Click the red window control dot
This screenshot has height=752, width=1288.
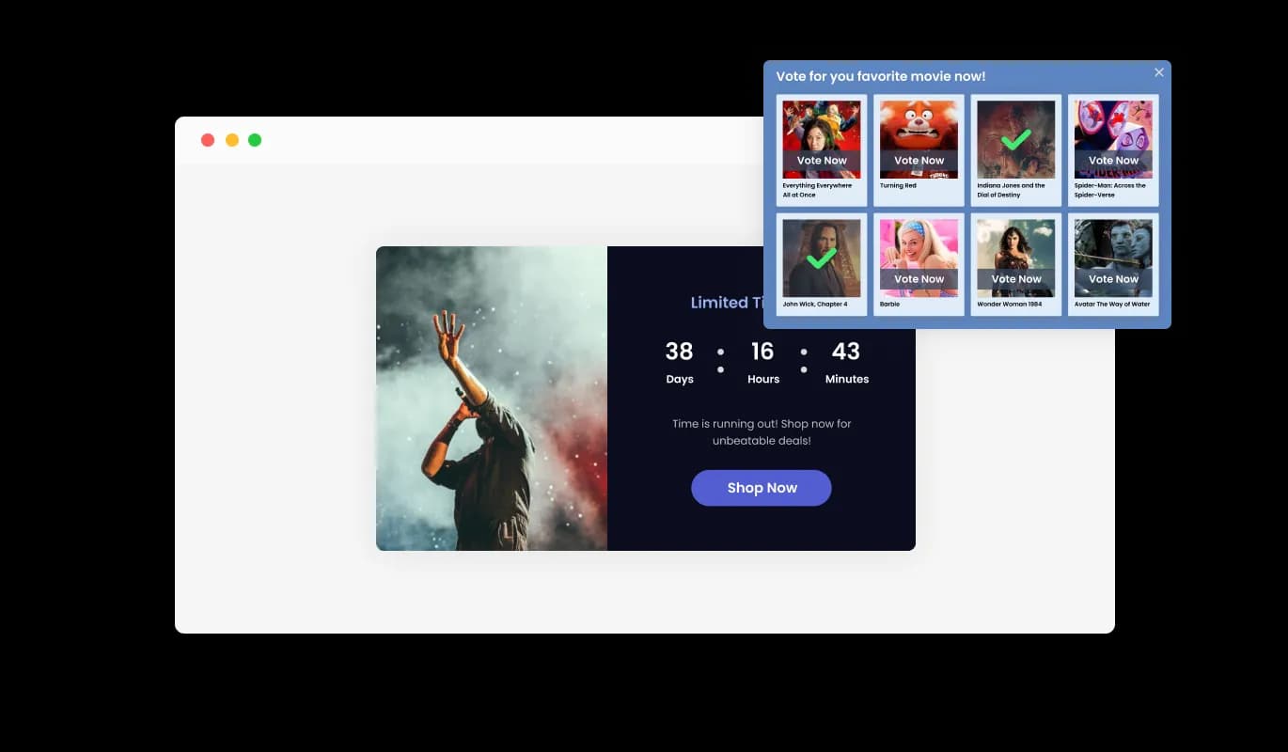(x=208, y=139)
